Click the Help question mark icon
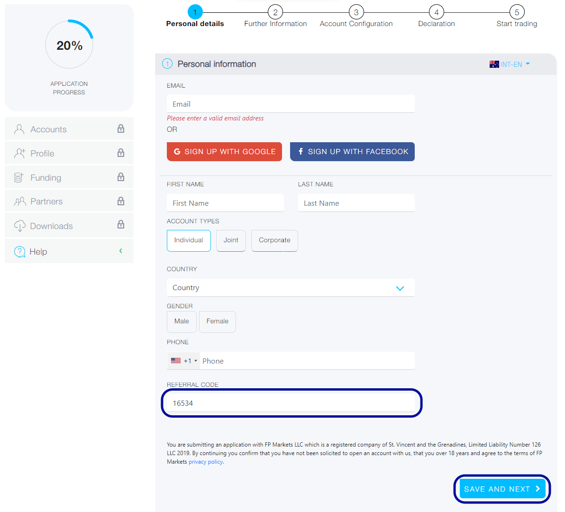This screenshot has width=565, height=512. coord(19,251)
